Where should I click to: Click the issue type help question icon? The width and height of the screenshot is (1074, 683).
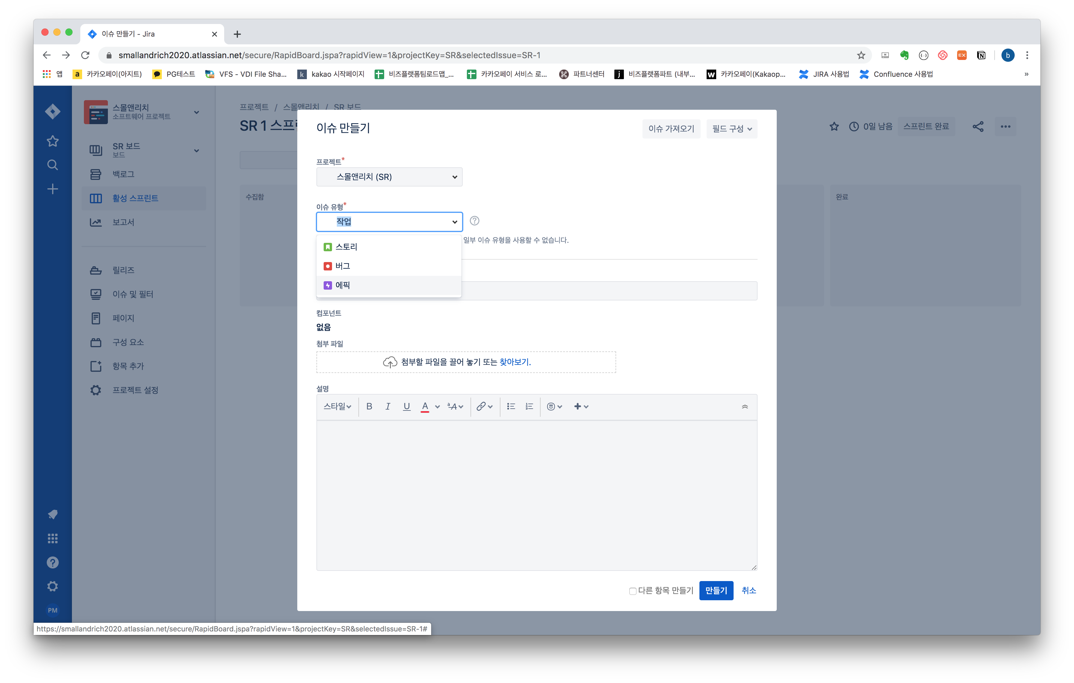[475, 221]
